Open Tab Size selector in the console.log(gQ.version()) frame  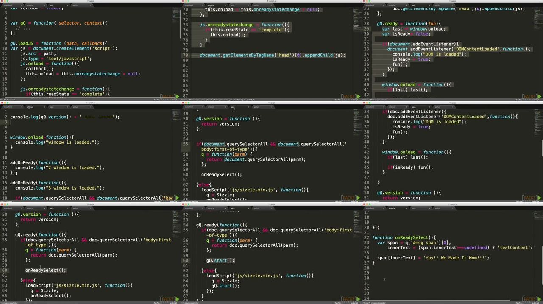158,201
